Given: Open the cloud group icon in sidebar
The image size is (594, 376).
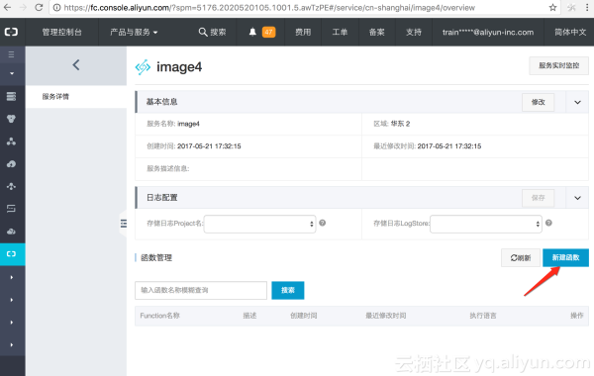Looking at the screenshot, I should pos(11,231).
